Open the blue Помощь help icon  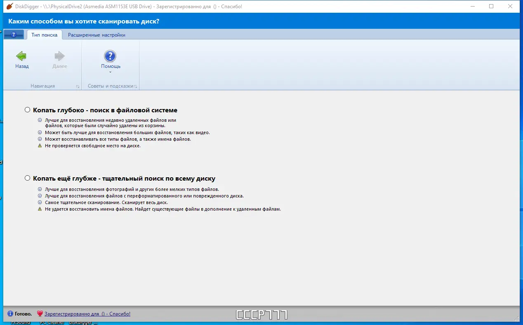[x=110, y=56]
